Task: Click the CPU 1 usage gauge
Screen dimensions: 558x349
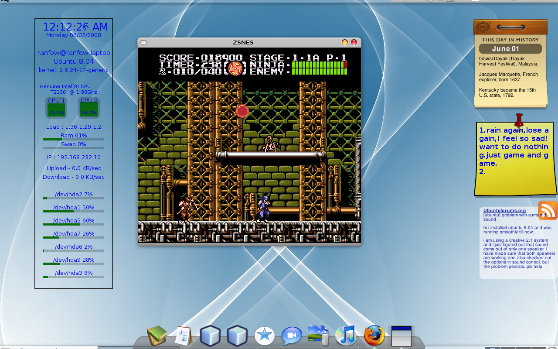Action: (56, 108)
